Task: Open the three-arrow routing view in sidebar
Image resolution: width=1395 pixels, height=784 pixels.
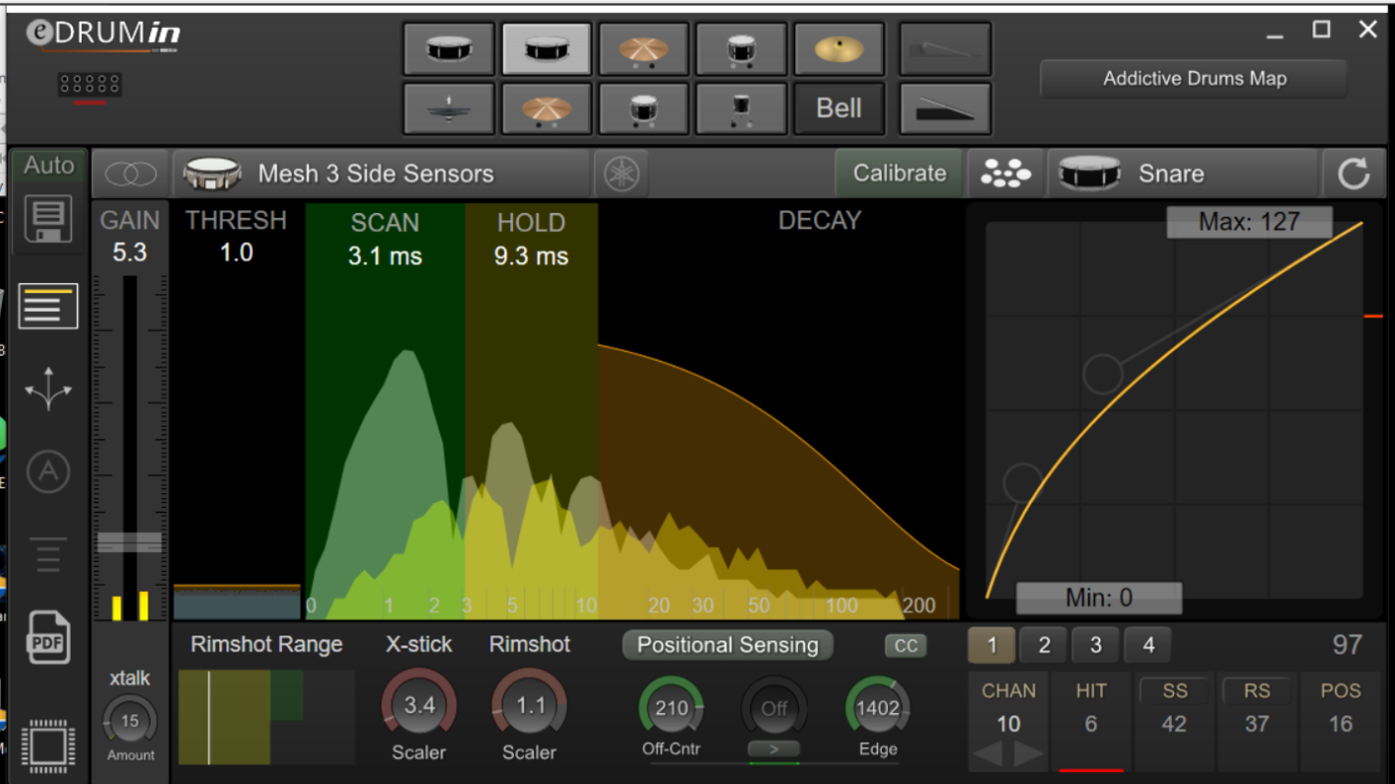Action: click(48, 389)
